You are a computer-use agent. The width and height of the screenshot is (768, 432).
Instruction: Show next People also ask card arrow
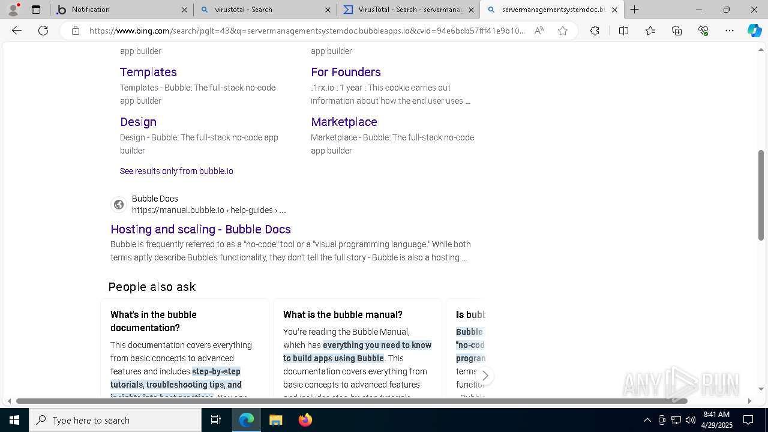click(485, 376)
